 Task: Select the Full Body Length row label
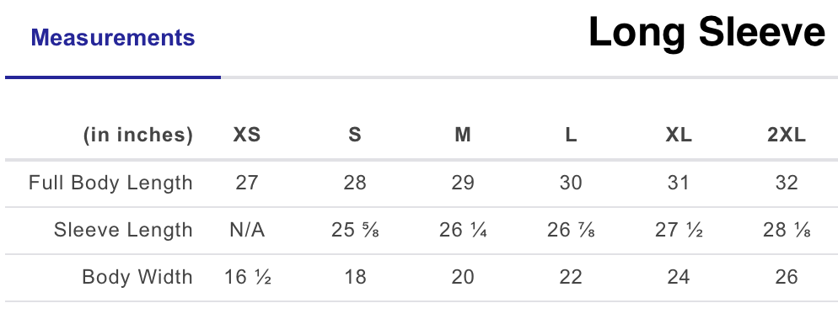pyautogui.click(x=110, y=183)
